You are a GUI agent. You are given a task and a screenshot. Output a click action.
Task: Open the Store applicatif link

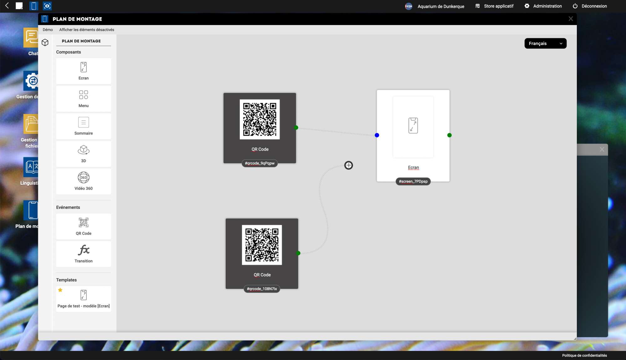(495, 6)
